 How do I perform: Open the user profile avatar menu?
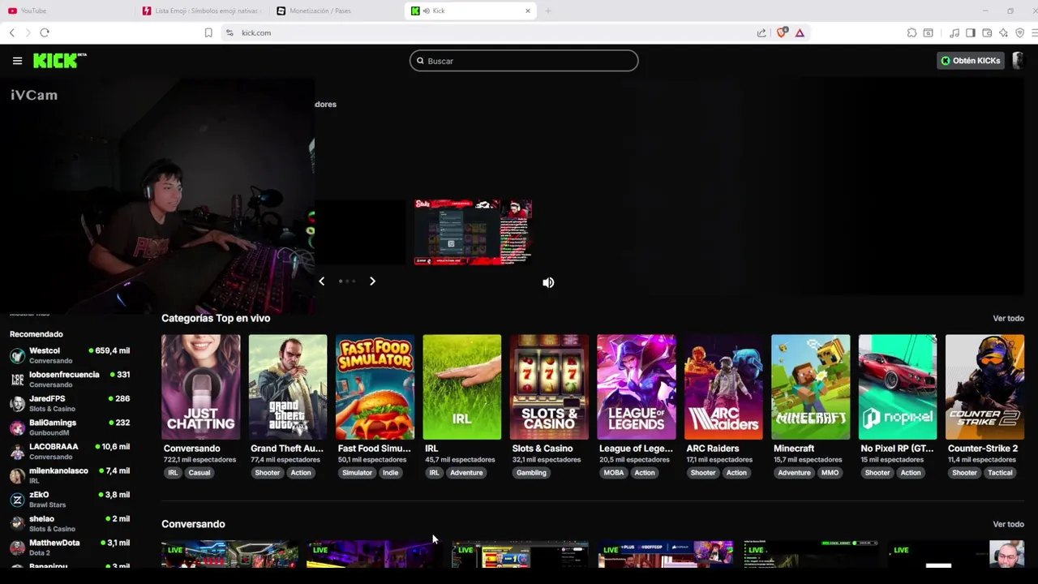(1019, 61)
